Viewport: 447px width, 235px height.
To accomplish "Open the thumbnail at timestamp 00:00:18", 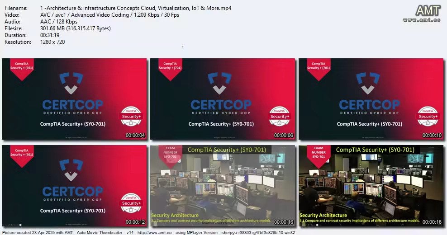I will coord(371,186).
